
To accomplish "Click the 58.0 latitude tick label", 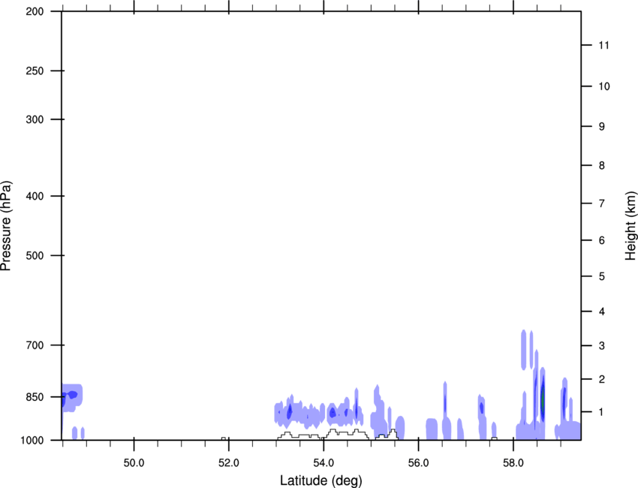I will 513,463.
